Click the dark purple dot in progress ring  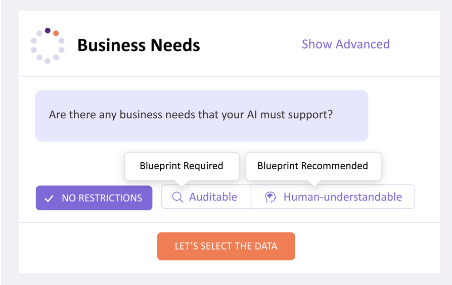coord(48,30)
